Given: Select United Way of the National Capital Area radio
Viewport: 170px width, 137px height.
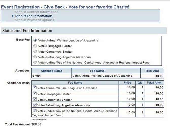Looking at the screenshot, I should [x=35, y=62].
